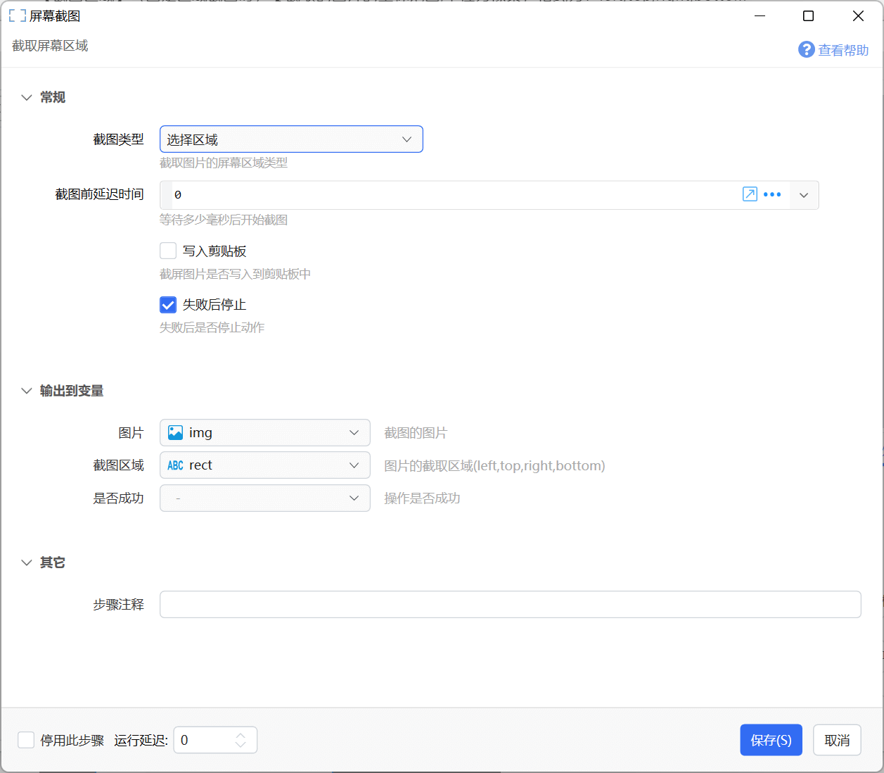Minimize the 屏幕截图 dialog window
Screen dimensions: 884x773
pyautogui.click(x=760, y=15)
